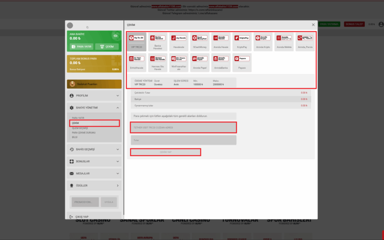Screen dimensions: 384x240
Task: Select the Anında Papel method
Action: [x=200, y=62]
